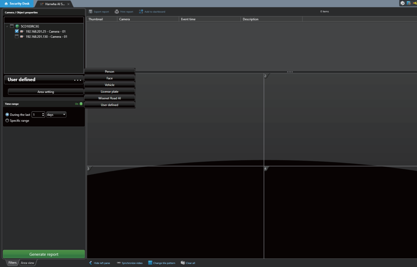Choose Person from the object type menu
The height and width of the screenshot is (267, 417).
(109, 71)
